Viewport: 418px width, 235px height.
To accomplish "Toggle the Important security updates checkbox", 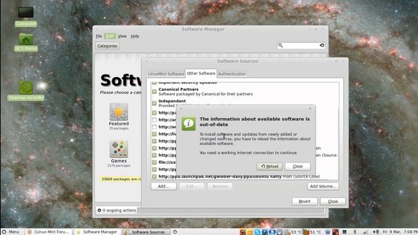I will coord(154,83).
